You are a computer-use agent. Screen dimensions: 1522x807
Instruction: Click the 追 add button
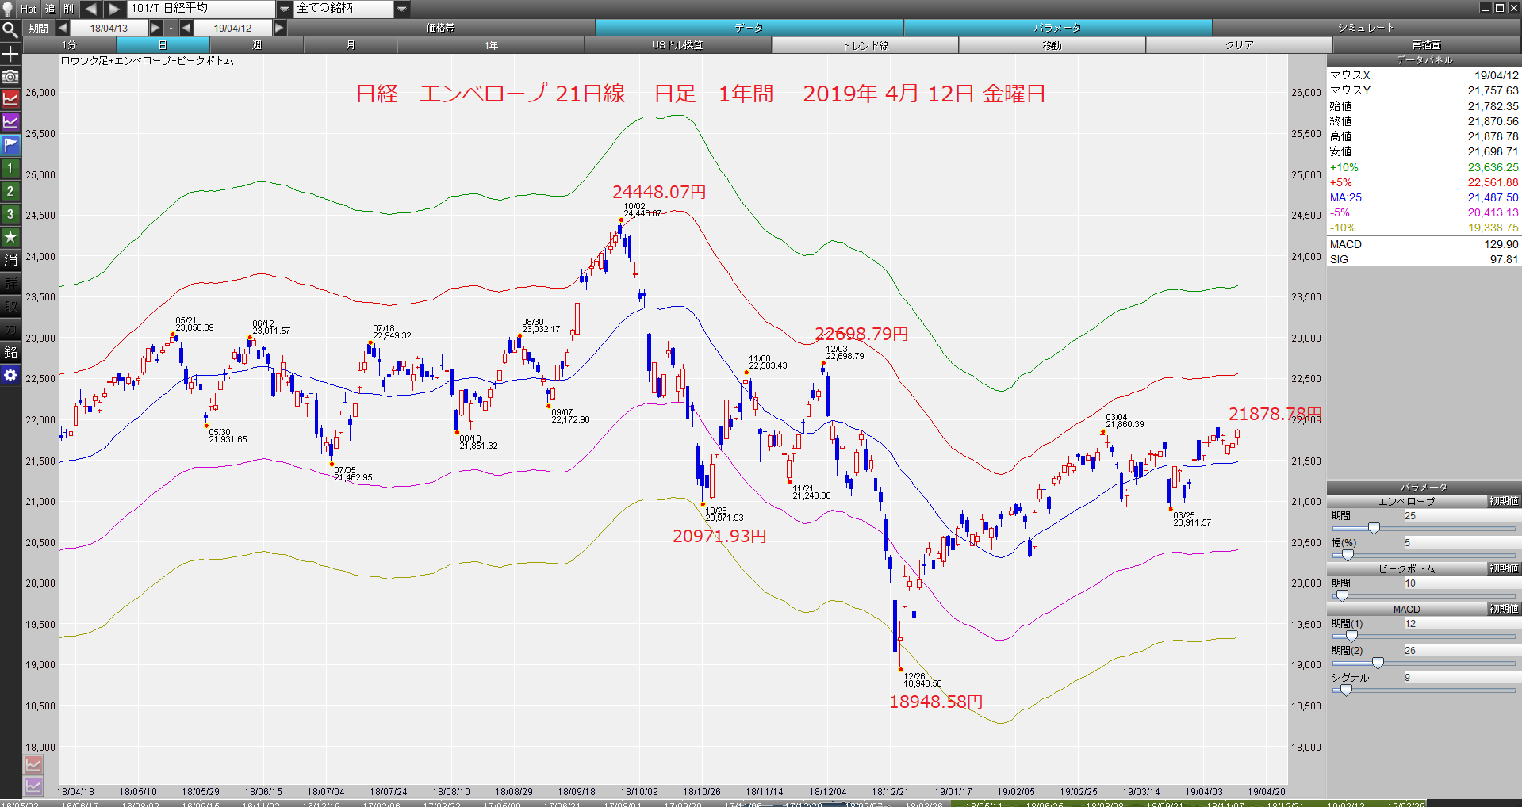[50, 9]
